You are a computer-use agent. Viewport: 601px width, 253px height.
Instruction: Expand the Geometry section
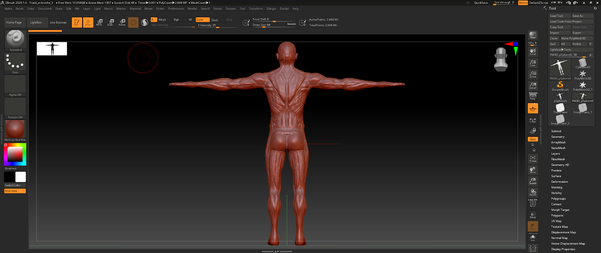click(x=557, y=137)
